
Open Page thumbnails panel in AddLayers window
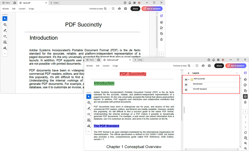[245, 91]
